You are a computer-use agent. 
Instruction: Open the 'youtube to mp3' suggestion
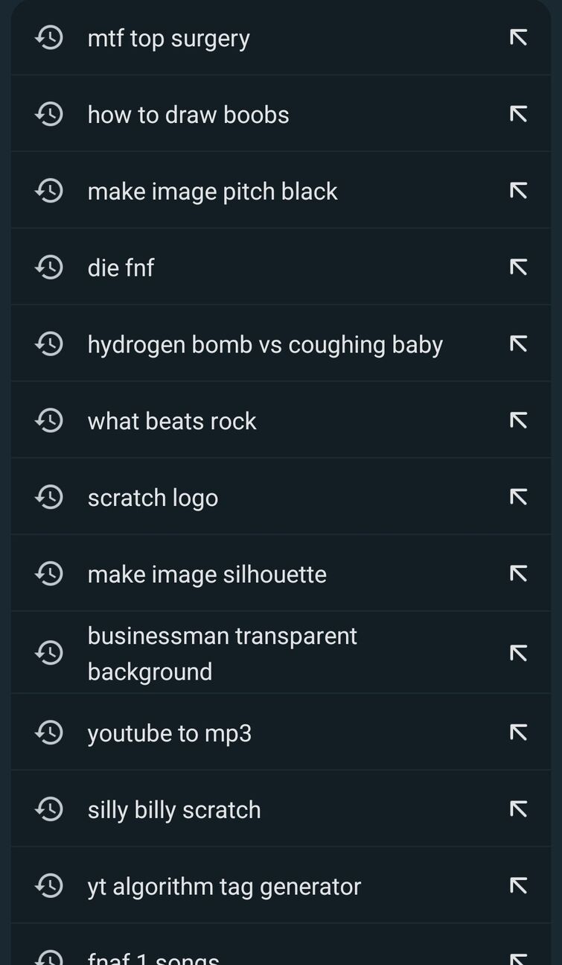(281, 733)
